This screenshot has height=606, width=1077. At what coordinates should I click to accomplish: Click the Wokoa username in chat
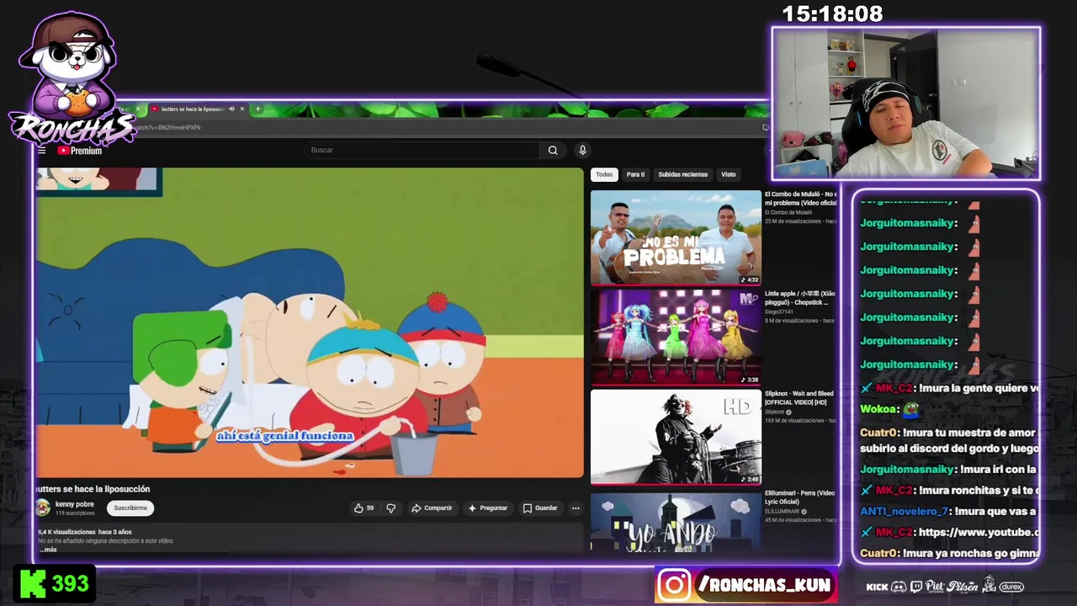tap(878, 409)
